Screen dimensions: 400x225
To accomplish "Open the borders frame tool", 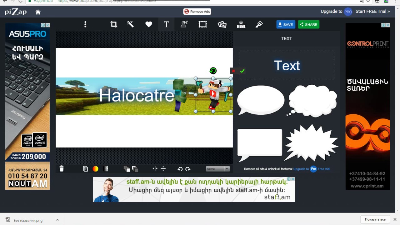I will tap(203, 24).
